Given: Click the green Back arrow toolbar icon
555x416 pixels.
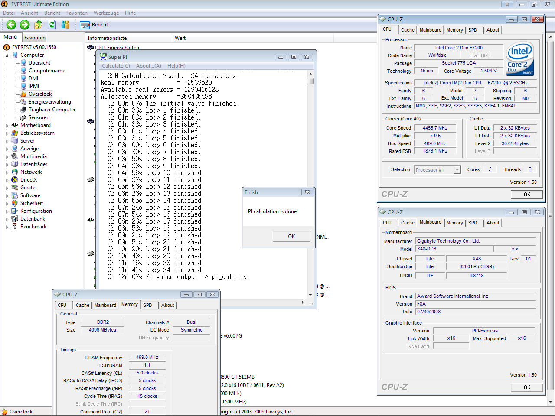Looking at the screenshot, I should click(11, 25).
